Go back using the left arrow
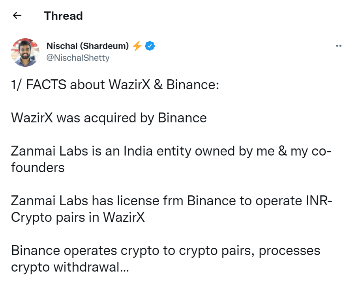The image size is (343, 285). [x=17, y=15]
